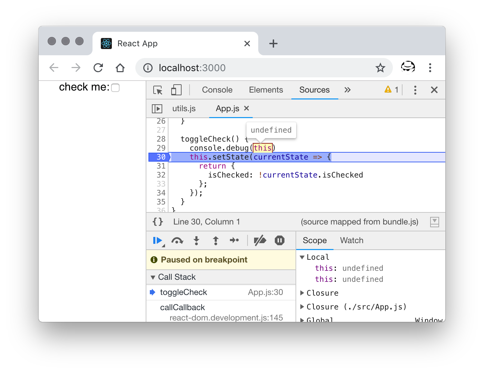484x373 pixels.
Task: Click highlighted 'this' in console.debug
Action: pos(263,148)
